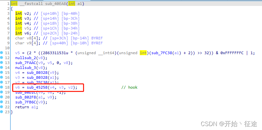Screen dimensions: 262x130
Task: Click variable v2 declaration on line 3
Action: pos(27,13)
